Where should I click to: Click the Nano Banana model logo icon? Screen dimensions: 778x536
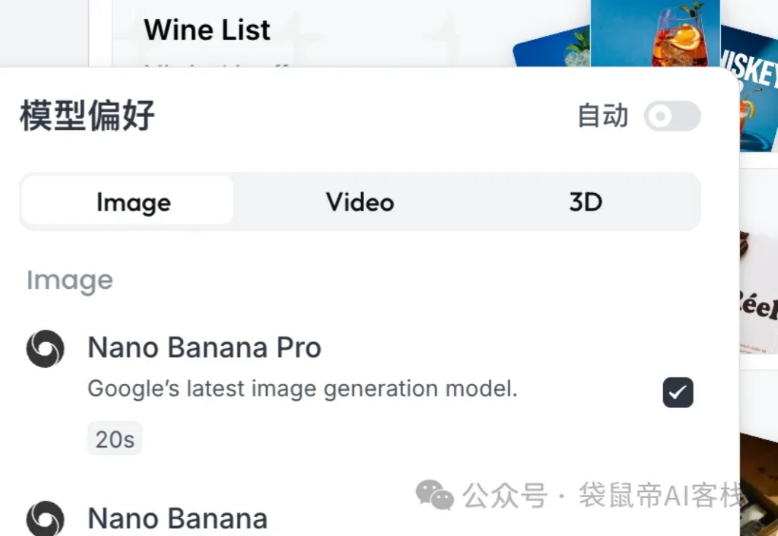[45, 519]
